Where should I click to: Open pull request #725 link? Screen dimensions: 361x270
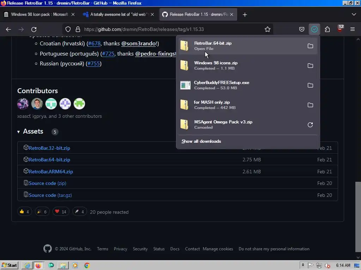point(108,54)
